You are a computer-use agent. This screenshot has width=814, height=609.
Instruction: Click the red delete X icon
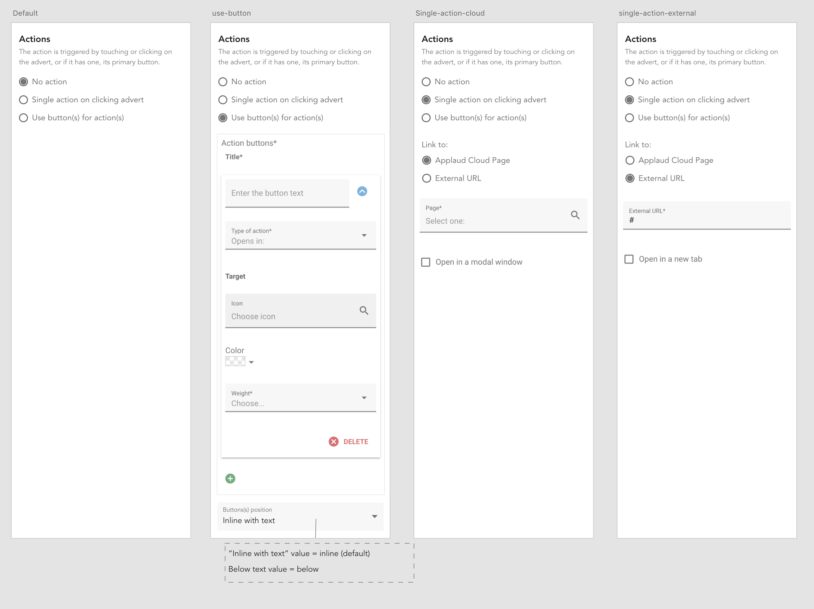pos(333,441)
